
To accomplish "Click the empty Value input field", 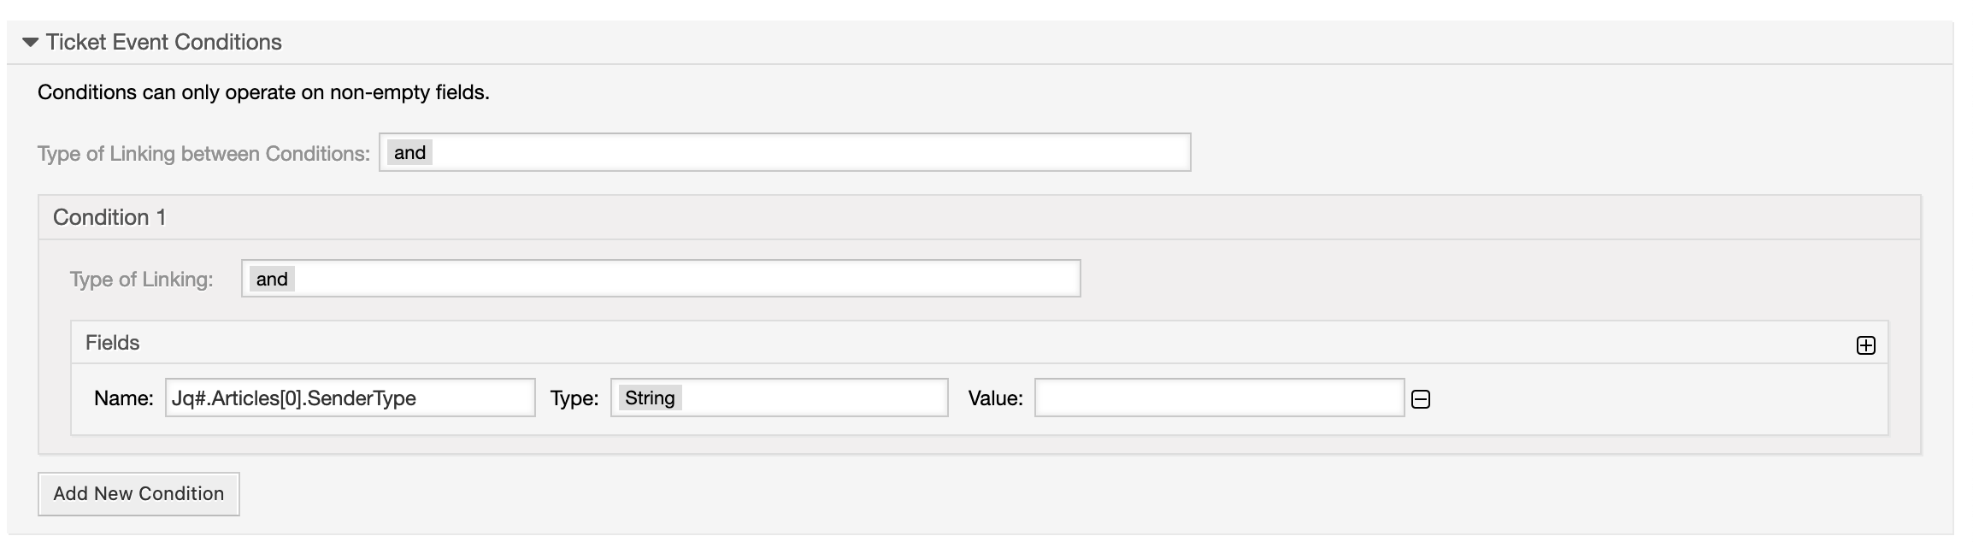I will (1218, 398).
